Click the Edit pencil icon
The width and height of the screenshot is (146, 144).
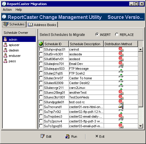click(x=43, y=136)
